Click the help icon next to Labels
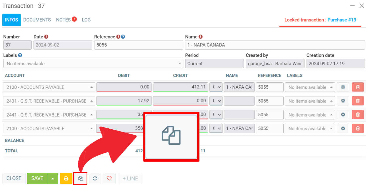 (20, 55)
